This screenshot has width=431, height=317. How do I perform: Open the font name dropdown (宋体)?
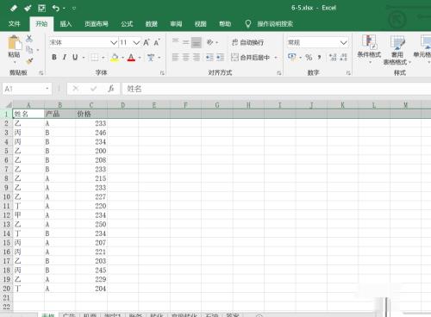coord(114,42)
